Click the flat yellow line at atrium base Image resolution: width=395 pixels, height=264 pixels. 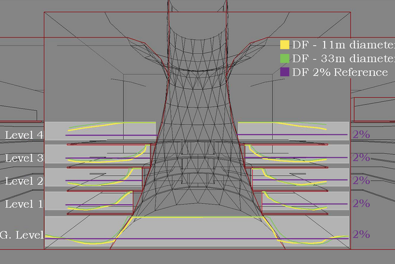click(197, 217)
